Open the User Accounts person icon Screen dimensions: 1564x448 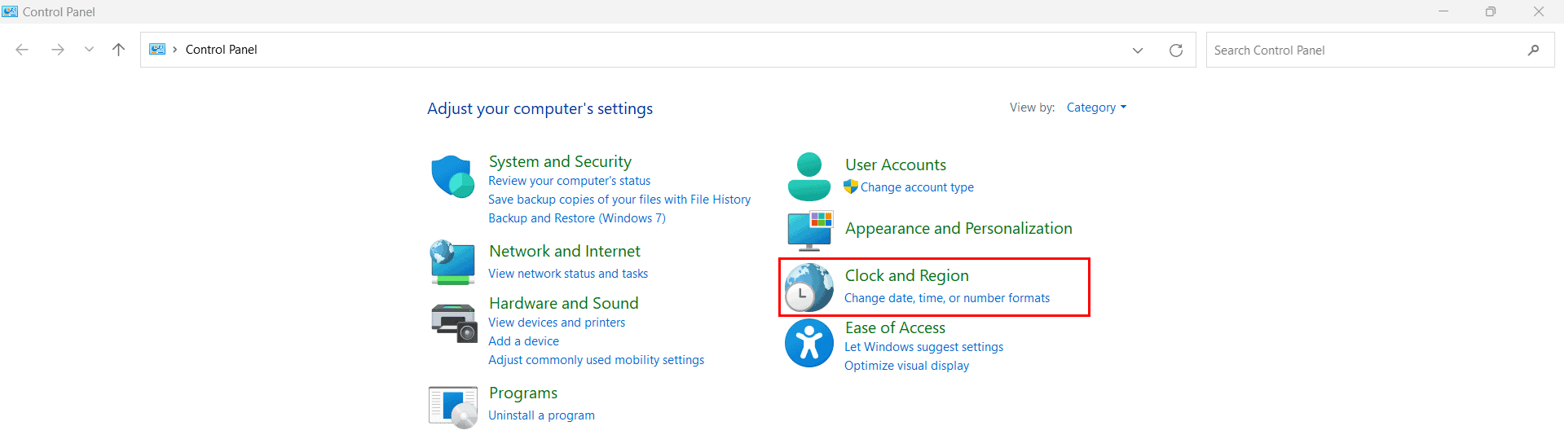point(808,177)
